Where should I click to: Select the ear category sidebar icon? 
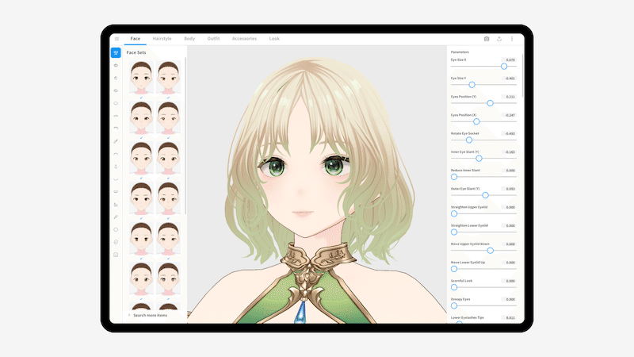coord(116,242)
